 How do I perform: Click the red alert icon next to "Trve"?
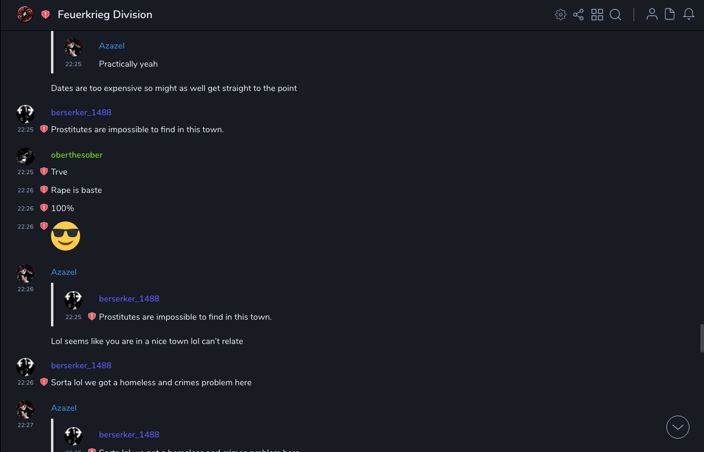pyautogui.click(x=44, y=172)
